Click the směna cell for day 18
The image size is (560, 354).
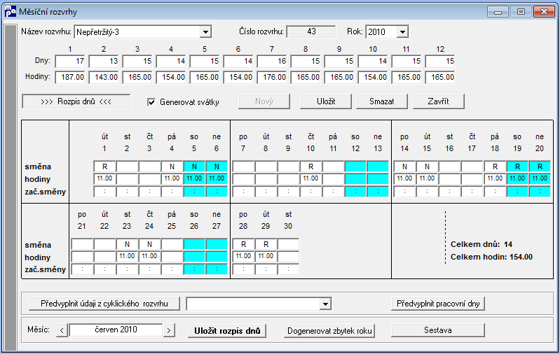pyautogui.click(x=495, y=167)
